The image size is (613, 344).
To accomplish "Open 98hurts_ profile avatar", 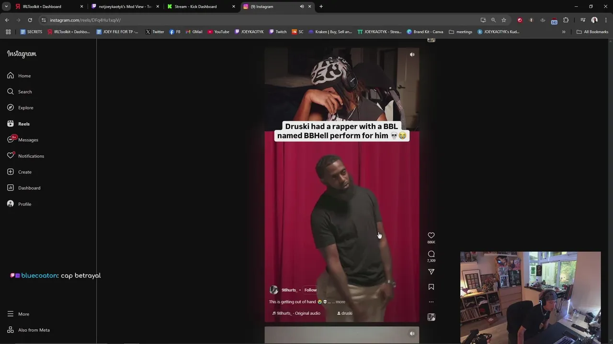I will (x=274, y=290).
